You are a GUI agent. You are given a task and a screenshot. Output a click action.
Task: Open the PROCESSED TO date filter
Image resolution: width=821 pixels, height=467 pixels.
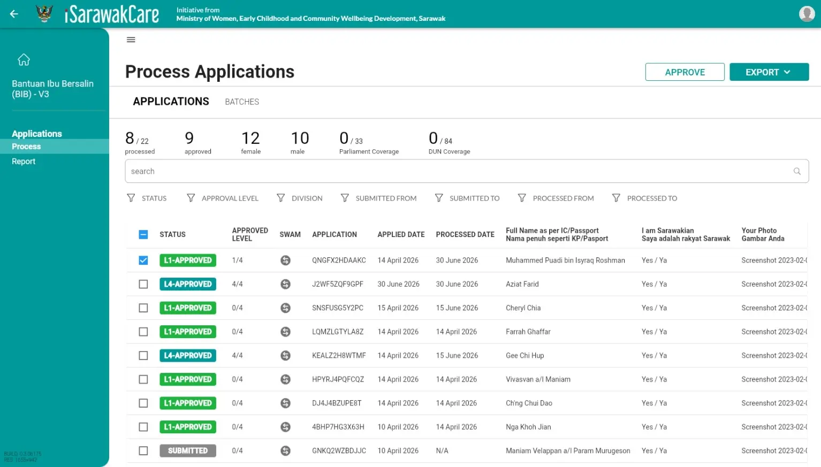644,198
